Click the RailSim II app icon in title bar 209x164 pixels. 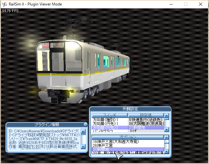(x=5, y=4)
